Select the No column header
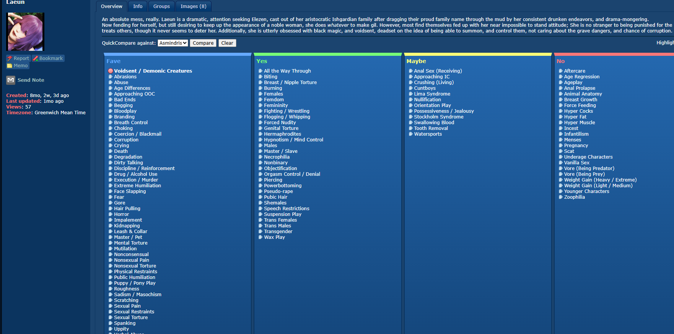 pos(561,61)
